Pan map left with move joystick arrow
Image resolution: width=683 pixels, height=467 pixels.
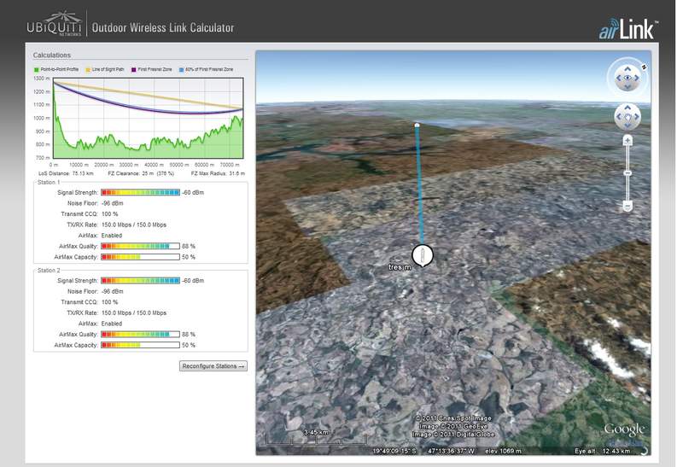[x=618, y=117]
